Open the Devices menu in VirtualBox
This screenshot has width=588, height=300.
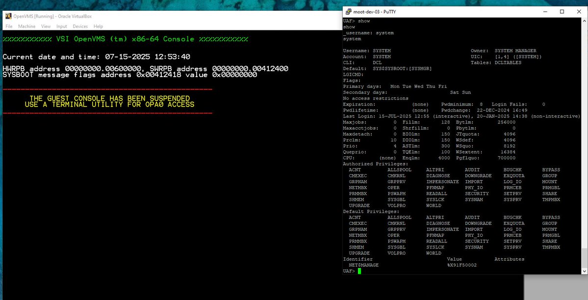[80, 27]
